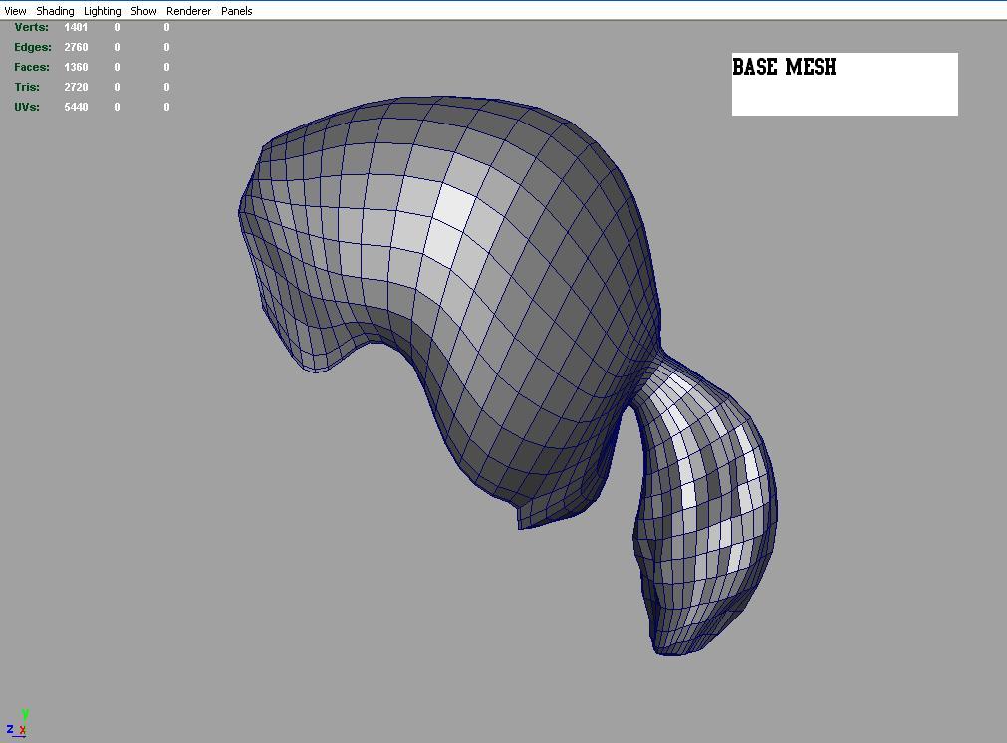The image size is (1007, 743).
Task: Open the Shading menu
Action: (55, 11)
